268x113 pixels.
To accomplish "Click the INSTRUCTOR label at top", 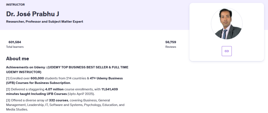I will (15, 5).
